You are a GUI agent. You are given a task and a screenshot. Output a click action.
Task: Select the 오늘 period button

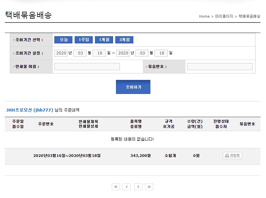pyautogui.click(x=64, y=40)
